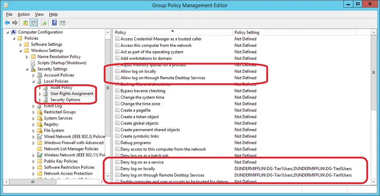380x196 pixels.
Task: Click the Computer Configuration node icon
Action: coord(14,32)
